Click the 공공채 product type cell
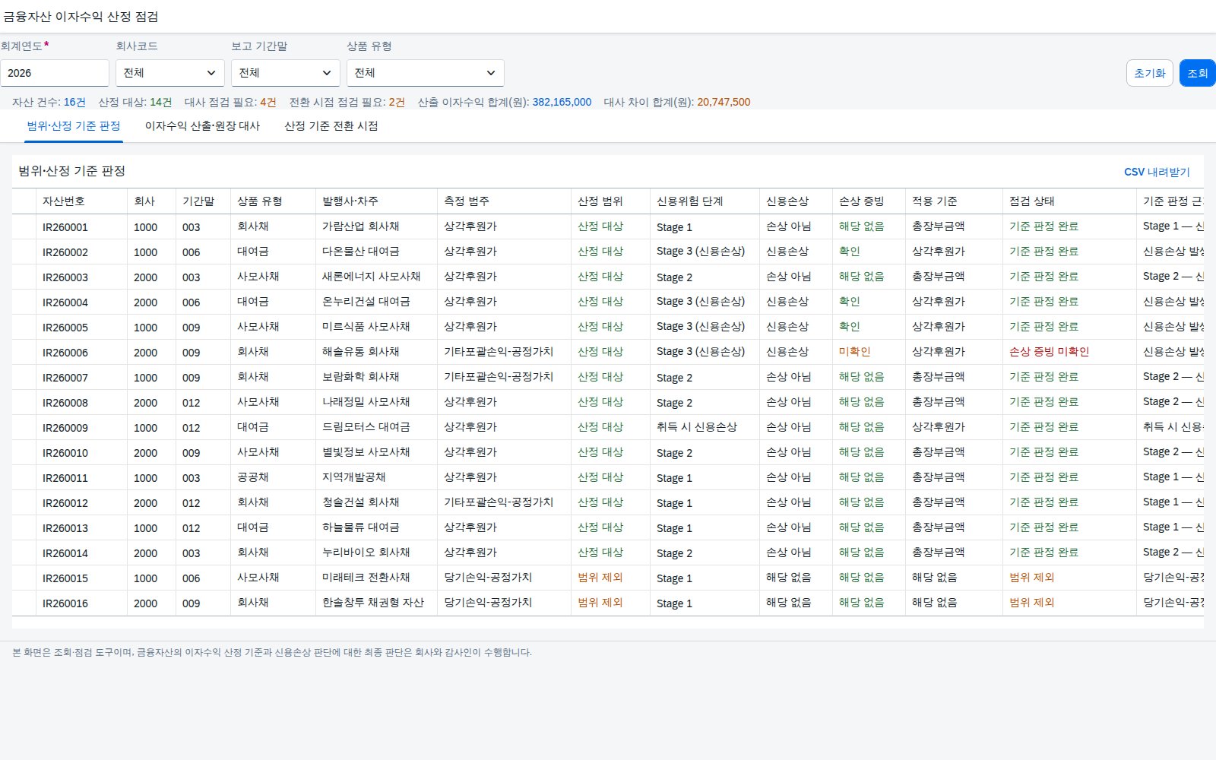 coord(253,477)
